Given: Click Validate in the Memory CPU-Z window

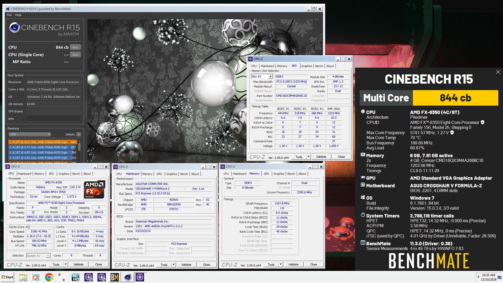Looking at the screenshot, I should (293, 264).
